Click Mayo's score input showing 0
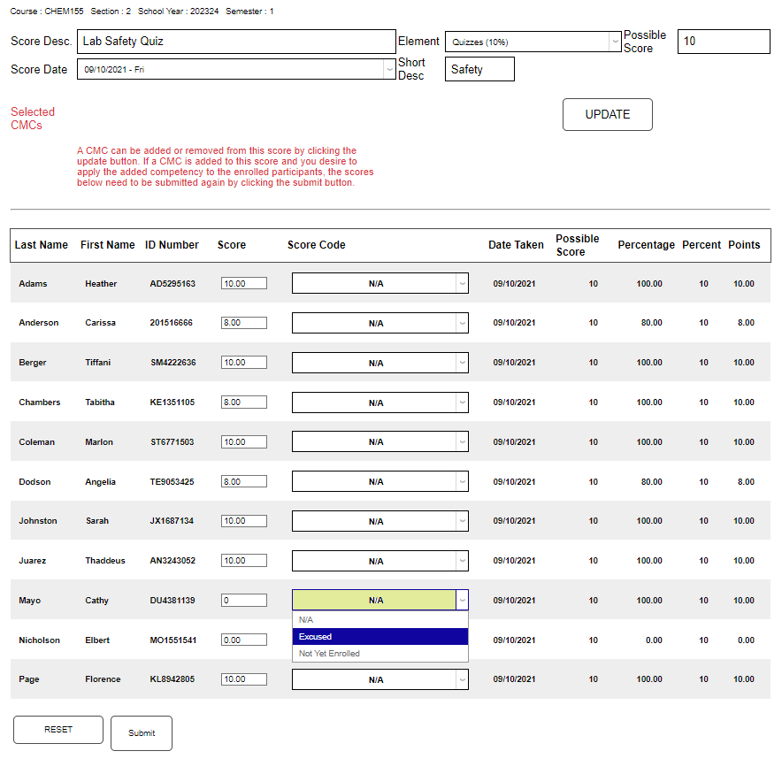 point(243,600)
